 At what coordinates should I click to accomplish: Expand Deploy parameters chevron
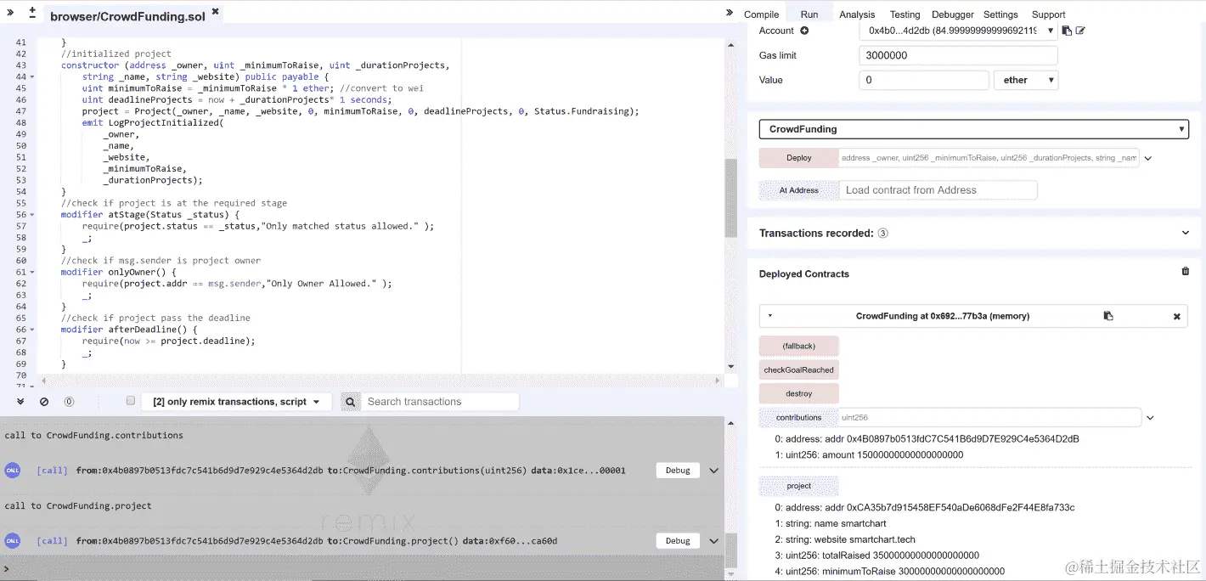pyautogui.click(x=1148, y=159)
